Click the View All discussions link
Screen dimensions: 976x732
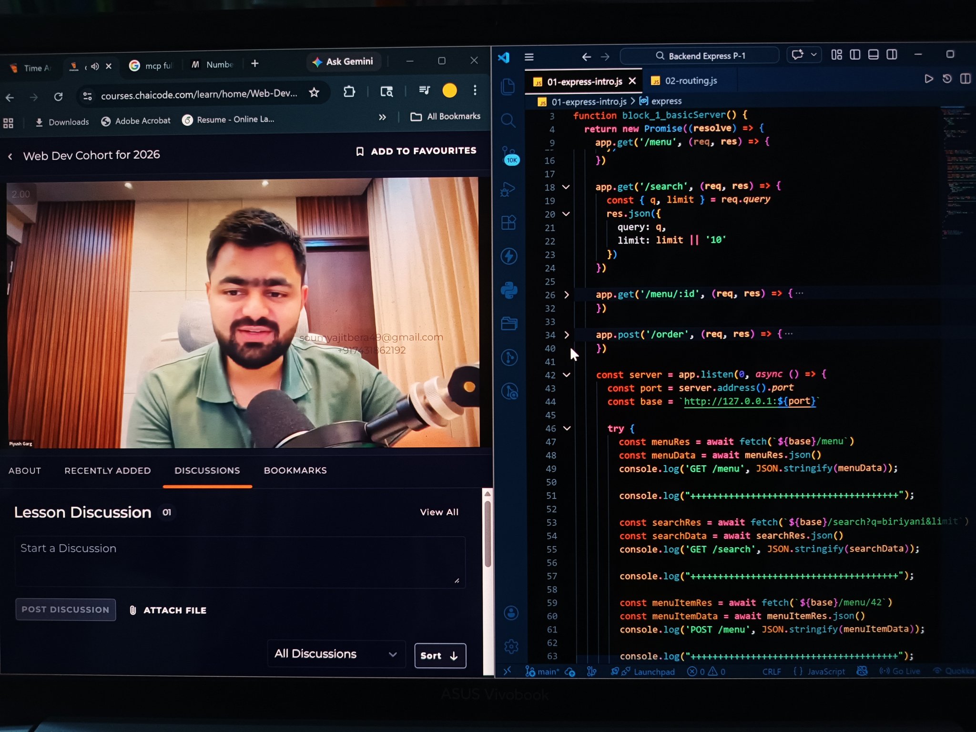[x=439, y=512]
